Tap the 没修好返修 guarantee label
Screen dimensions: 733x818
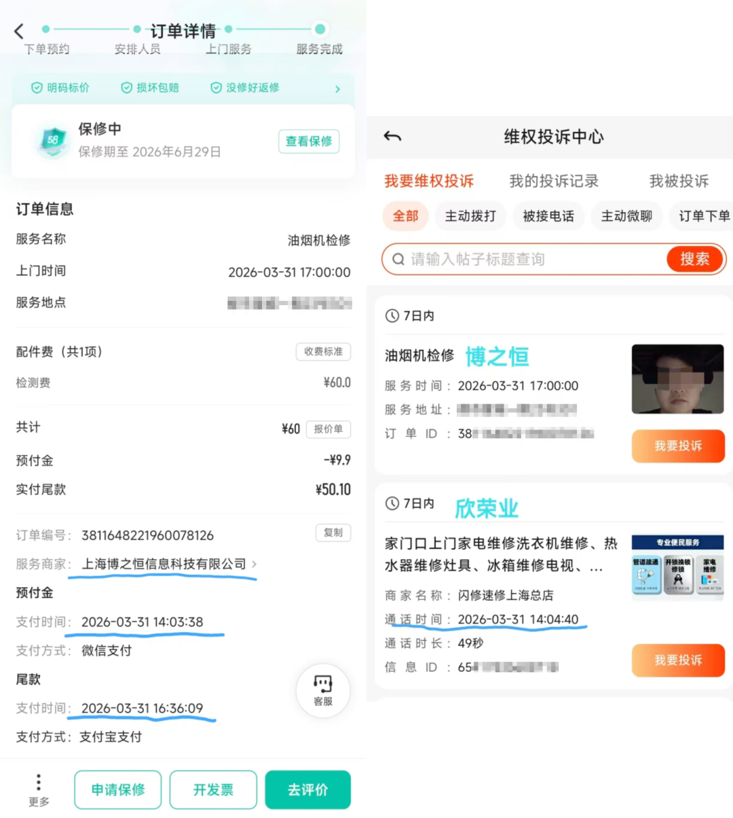click(252, 88)
